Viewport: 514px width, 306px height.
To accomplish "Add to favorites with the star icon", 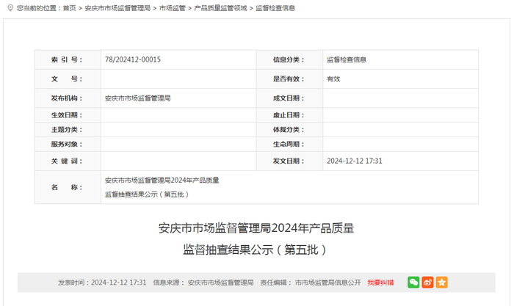I will pyautogui.click(x=441, y=283).
